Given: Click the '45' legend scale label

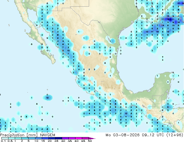Looking at the screenshot, I should [x=83, y=141].
